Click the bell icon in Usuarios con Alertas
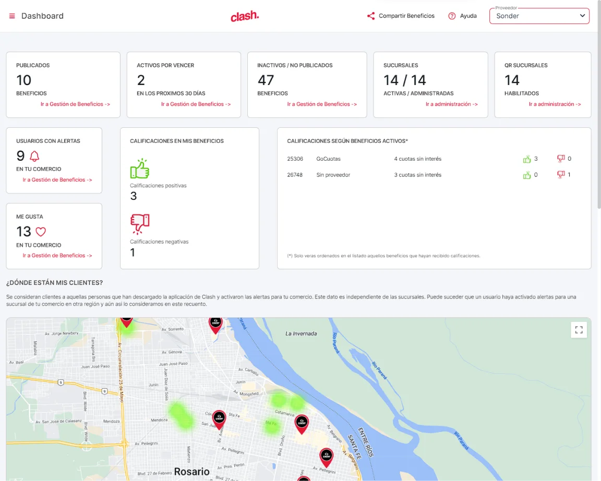 pos(34,156)
